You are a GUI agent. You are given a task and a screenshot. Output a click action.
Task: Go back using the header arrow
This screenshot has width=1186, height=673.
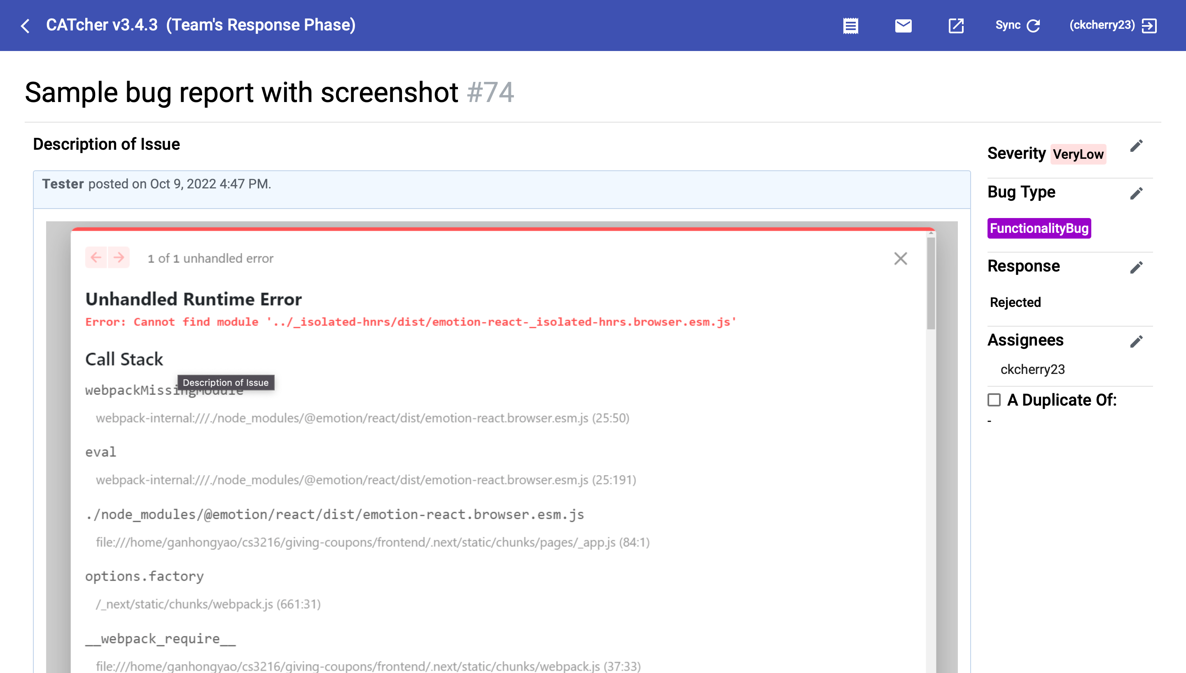(x=26, y=26)
